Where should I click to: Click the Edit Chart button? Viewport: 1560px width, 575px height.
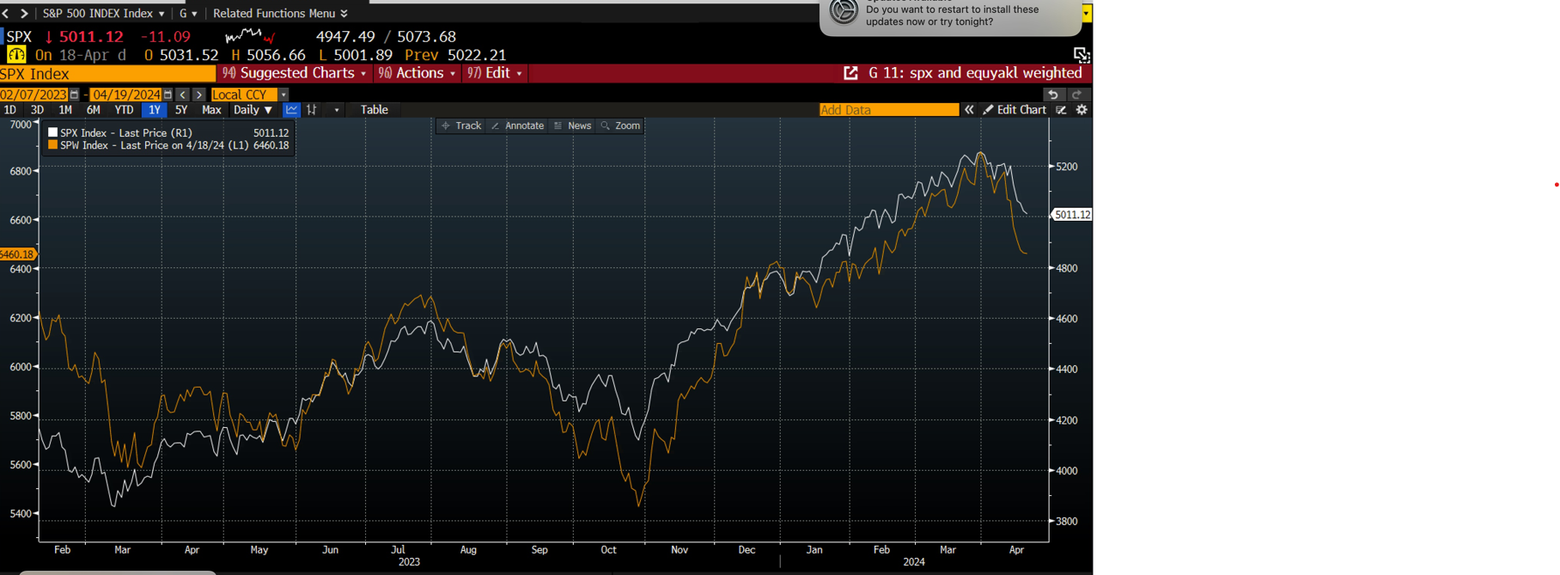[x=1015, y=110]
